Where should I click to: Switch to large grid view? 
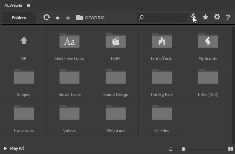(230, 149)
